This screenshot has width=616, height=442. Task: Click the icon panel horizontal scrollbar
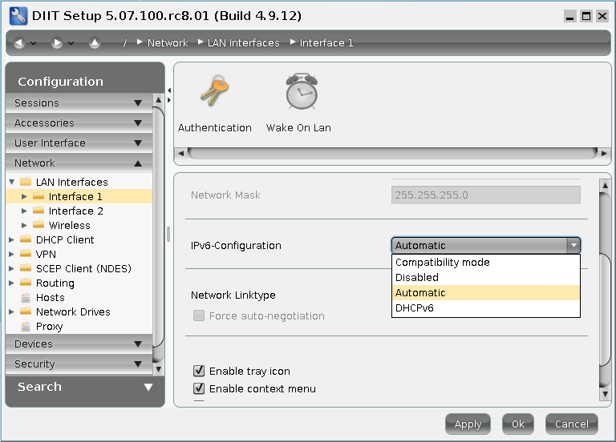[x=385, y=152]
